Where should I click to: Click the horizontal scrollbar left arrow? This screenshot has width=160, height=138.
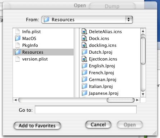[15, 100]
